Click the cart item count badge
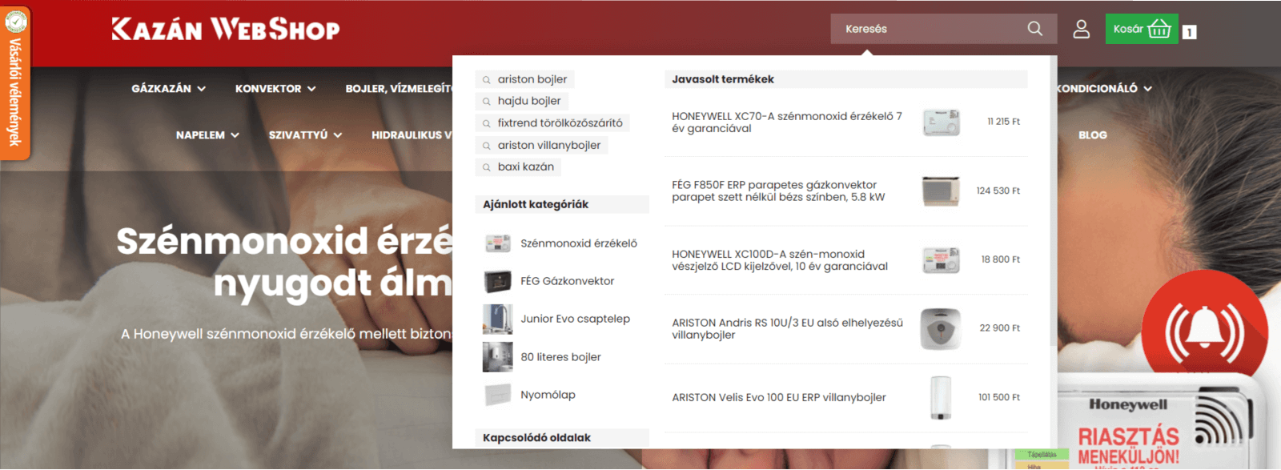The image size is (1281, 470). click(1190, 32)
